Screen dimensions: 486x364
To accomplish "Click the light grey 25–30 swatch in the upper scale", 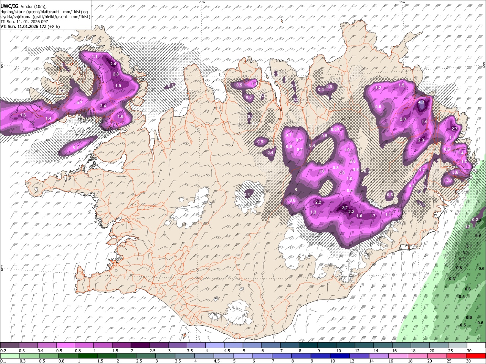I will click(457, 345).
